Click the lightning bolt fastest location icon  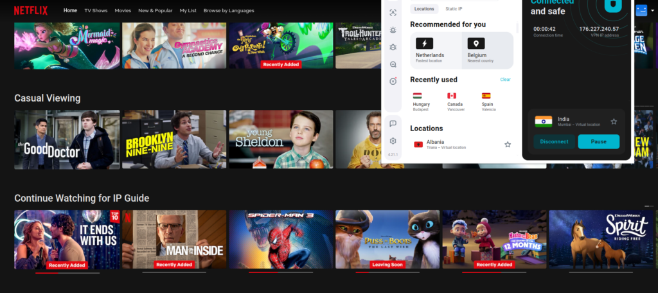(424, 43)
